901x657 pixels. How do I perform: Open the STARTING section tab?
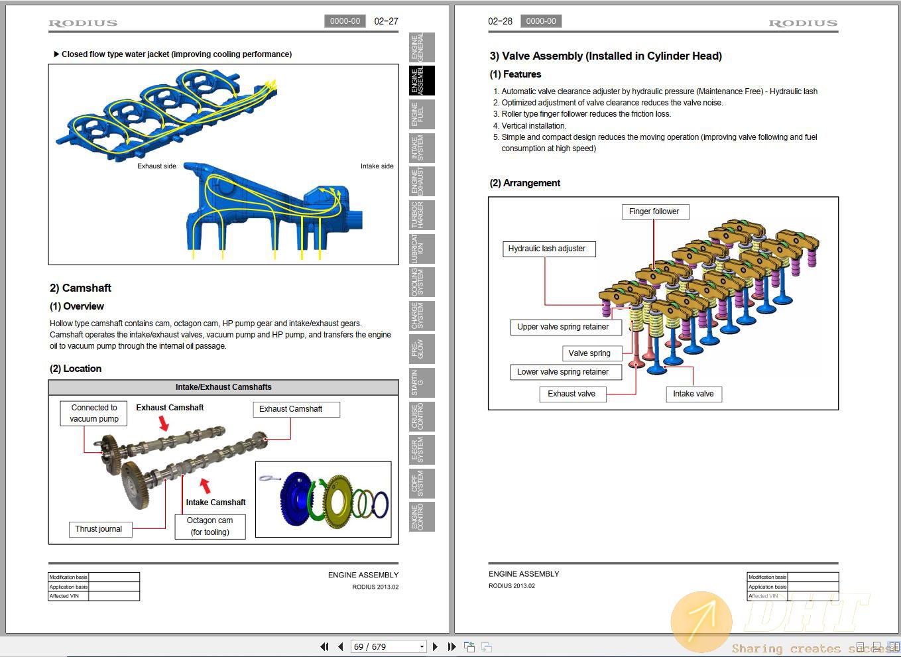(422, 383)
